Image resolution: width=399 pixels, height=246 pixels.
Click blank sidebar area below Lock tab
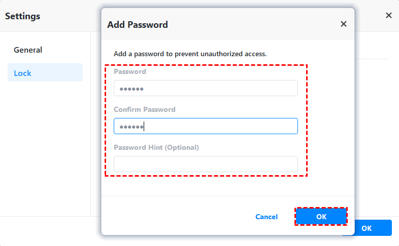click(45, 152)
